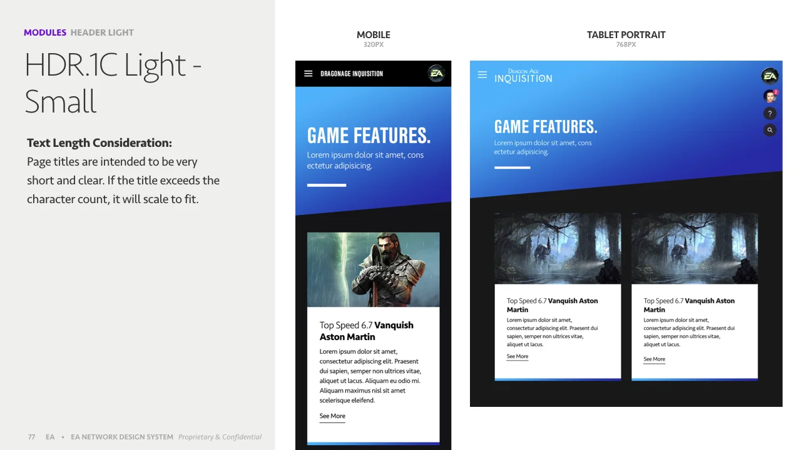Click the help question mark icon
Viewport: 801px width, 450px height.
coord(770,113)
